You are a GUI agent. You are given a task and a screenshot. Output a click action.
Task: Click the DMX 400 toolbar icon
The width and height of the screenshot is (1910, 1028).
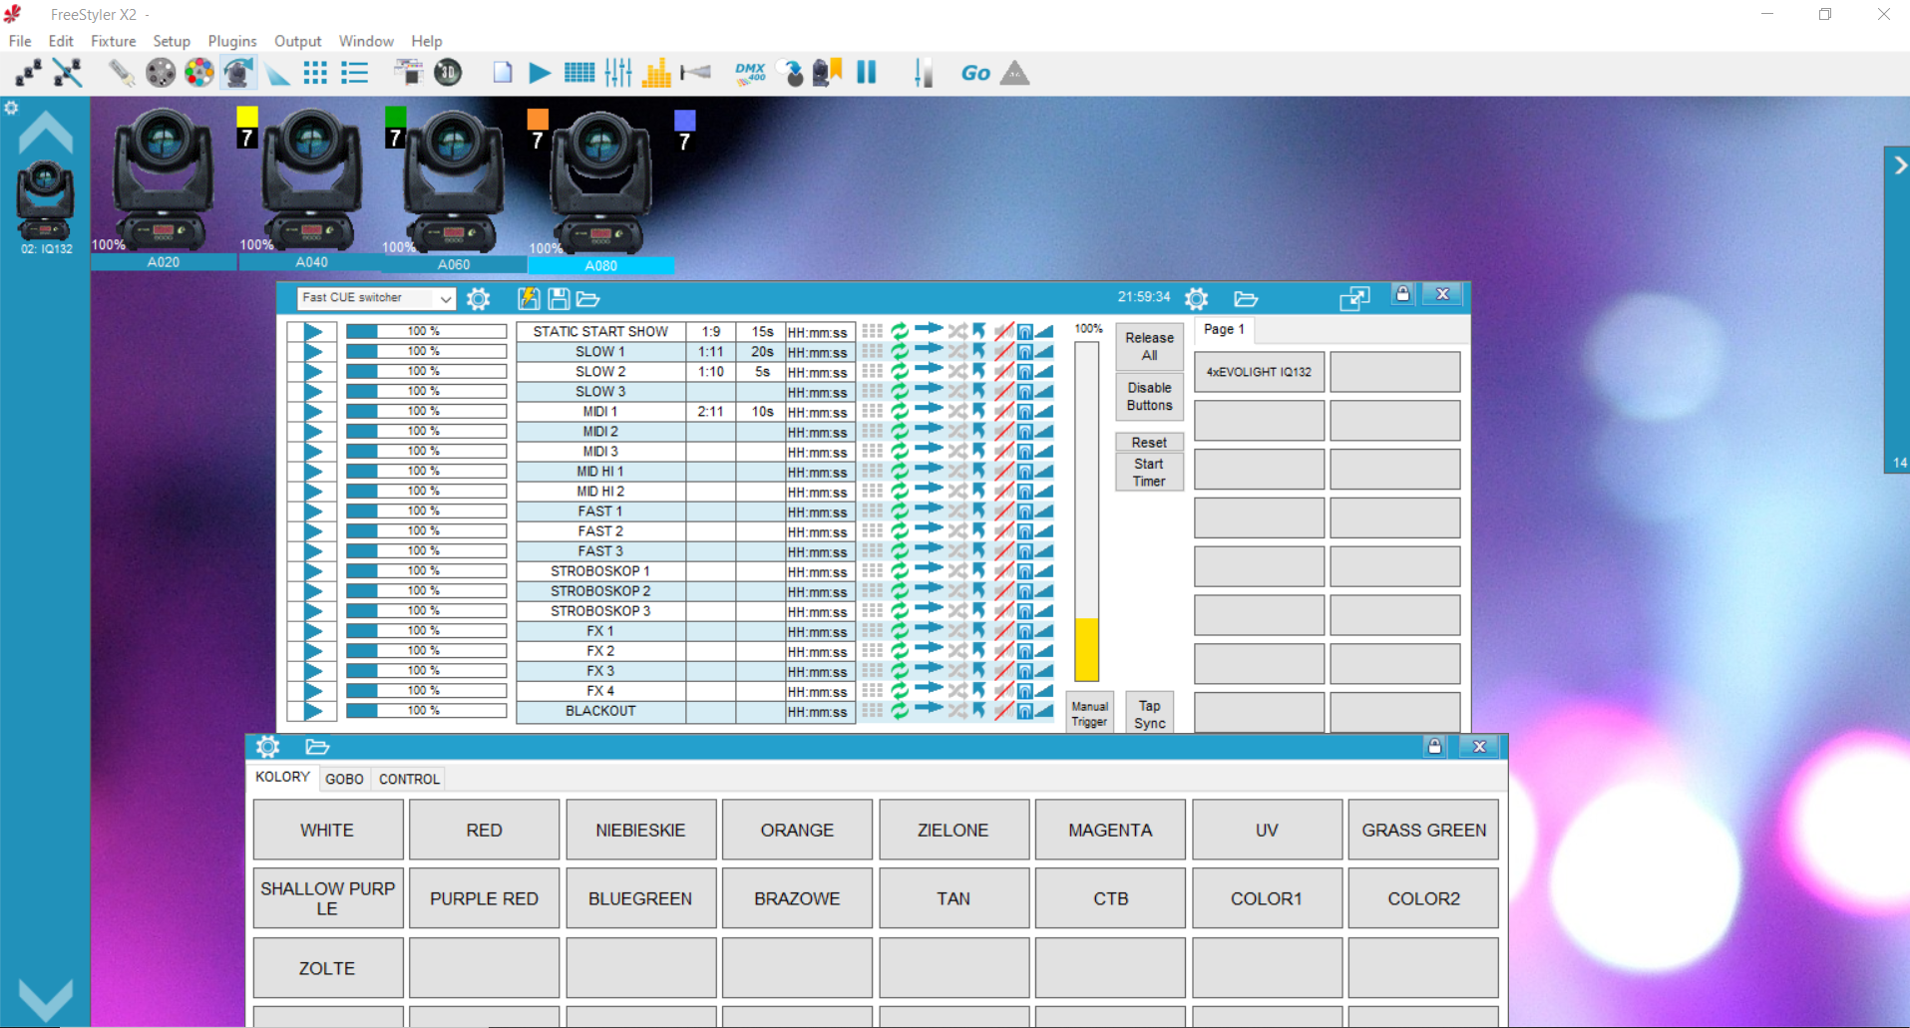[750, 73]
